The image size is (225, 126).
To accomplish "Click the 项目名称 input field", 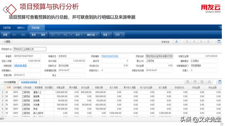I will click(x=159, y=56).
